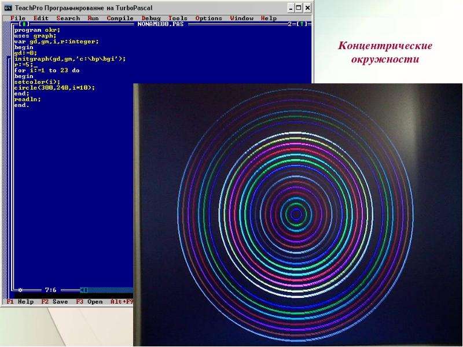
Task: Click F1 Help in status bar
Action: click(20, 302)
